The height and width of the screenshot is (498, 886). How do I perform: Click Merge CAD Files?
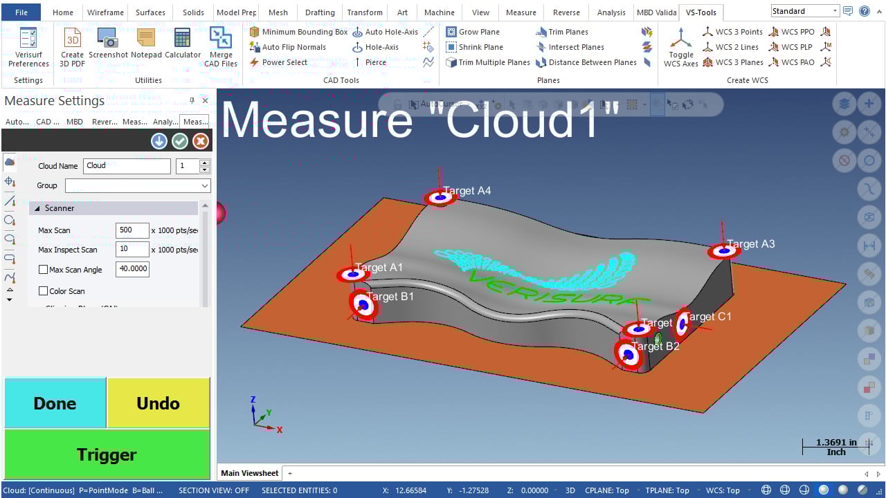pyautogui.click(x=221, y=47)
